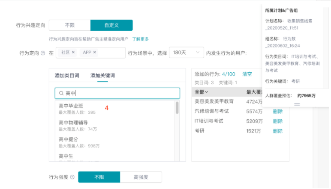331x189 pixels.
Task: Click the behavior scene tag selector
Action: click(90, 53)
